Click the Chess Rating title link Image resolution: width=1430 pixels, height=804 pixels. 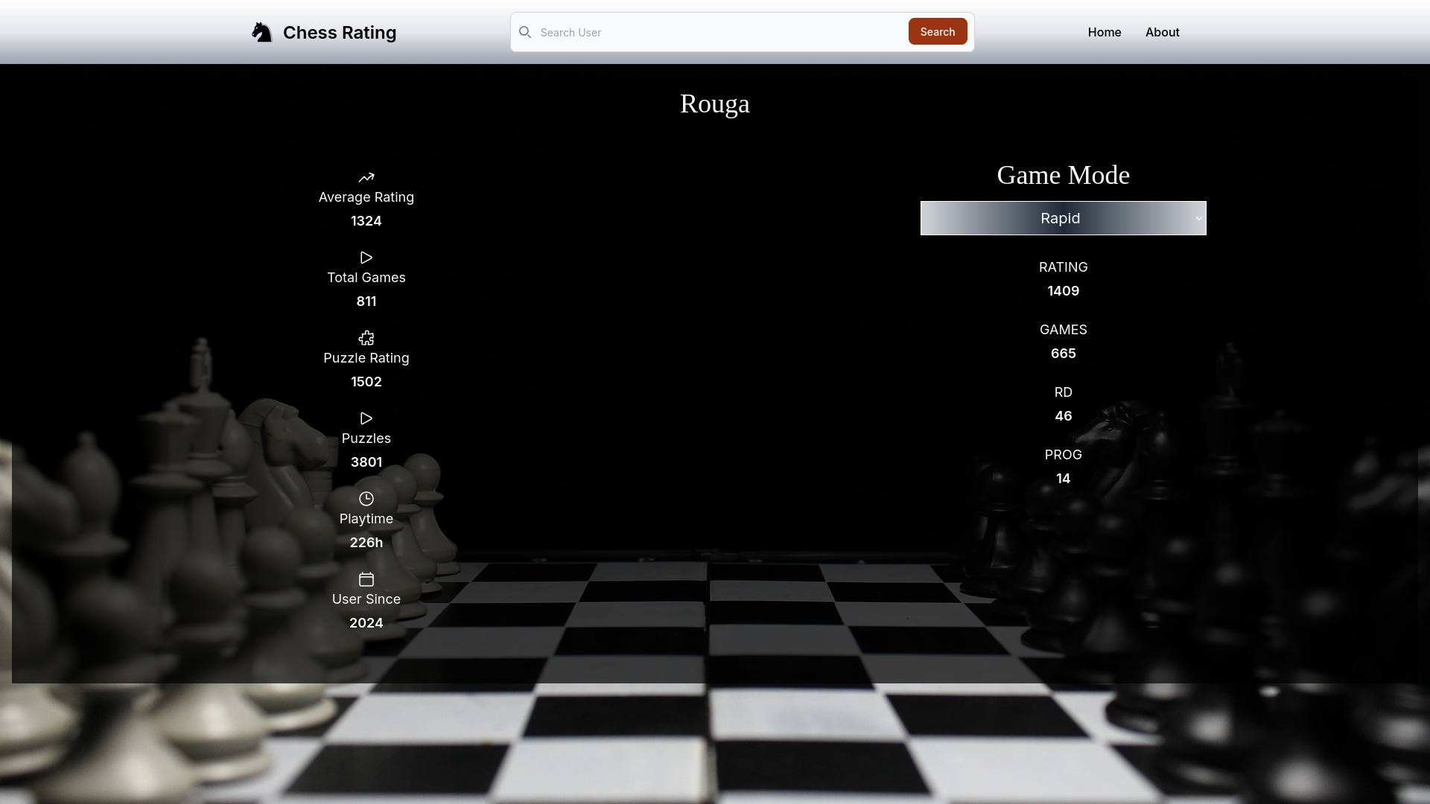coord(340,32)
